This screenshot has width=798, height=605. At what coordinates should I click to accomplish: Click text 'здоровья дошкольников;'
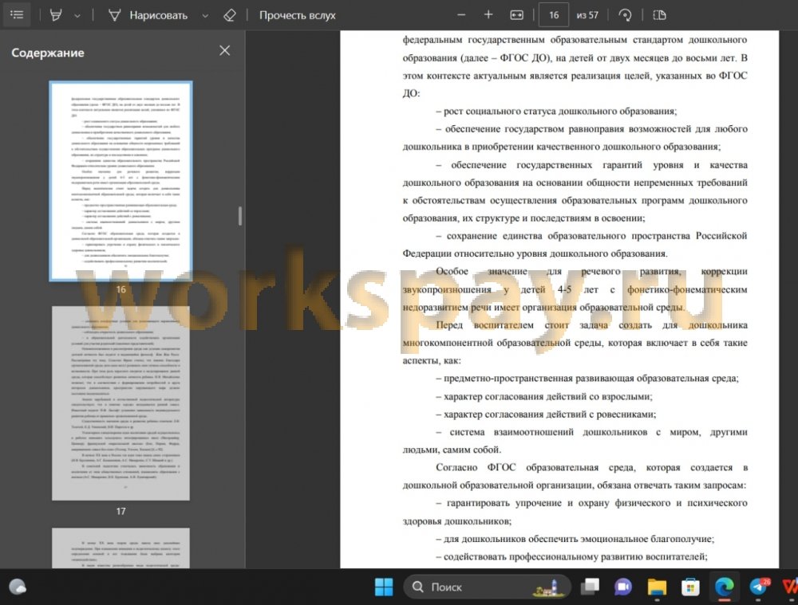point(457,521)
